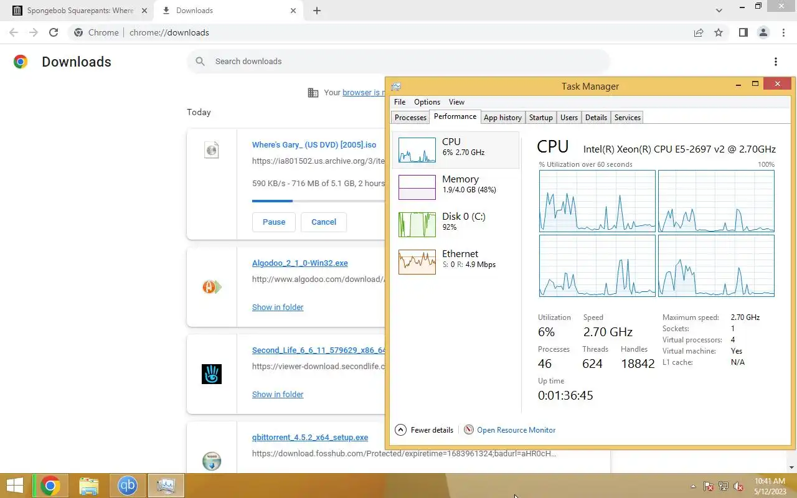Open Chrome from the taskbar
The height and width of the screenshot is (498, 797).
[x=50, y=486]
